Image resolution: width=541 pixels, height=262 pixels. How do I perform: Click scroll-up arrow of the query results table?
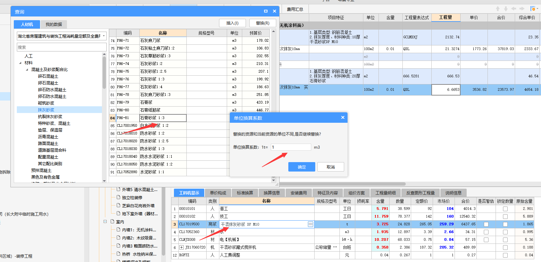coord(274,32)
